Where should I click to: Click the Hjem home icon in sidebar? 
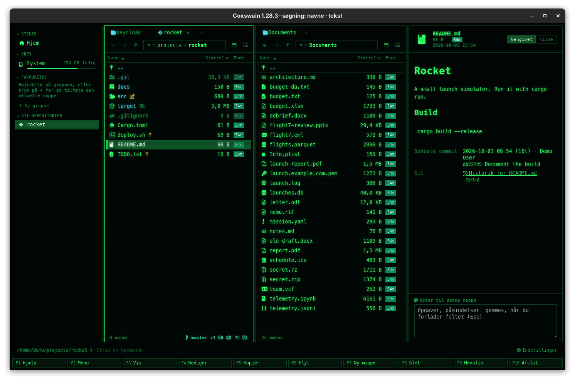[22, 43]
